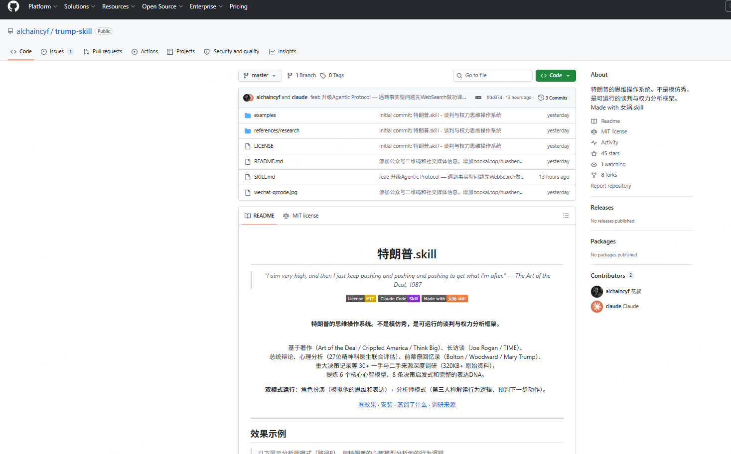The image size is (731, 454).
Task: Follow the 安装 link
Action: coord(387,405)
